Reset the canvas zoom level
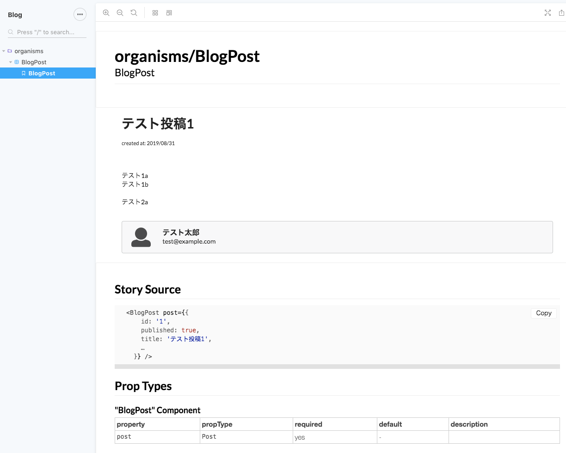The height and width of the screenshot is (453, 566). tap(134, 12)
